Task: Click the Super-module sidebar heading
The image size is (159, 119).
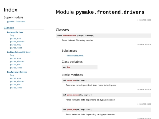Action: [13, 17]
